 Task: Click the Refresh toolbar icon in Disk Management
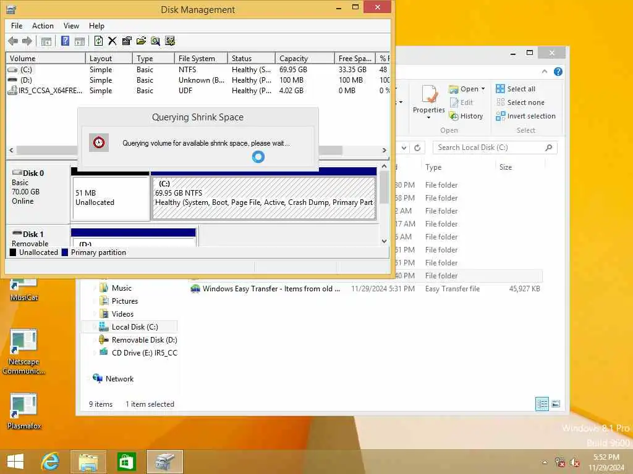pyautogui.click(x=98, y=41)
